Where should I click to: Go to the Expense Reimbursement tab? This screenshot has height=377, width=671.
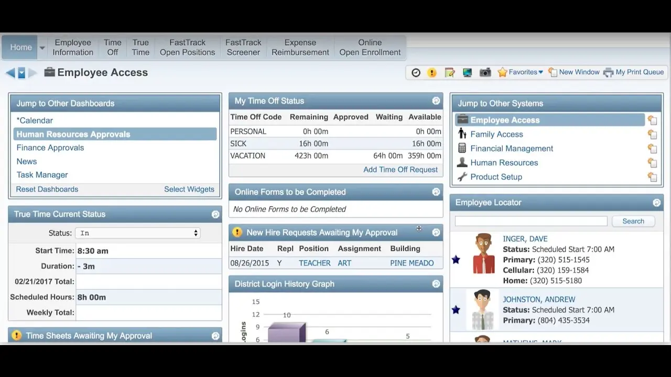pos(300,47)
